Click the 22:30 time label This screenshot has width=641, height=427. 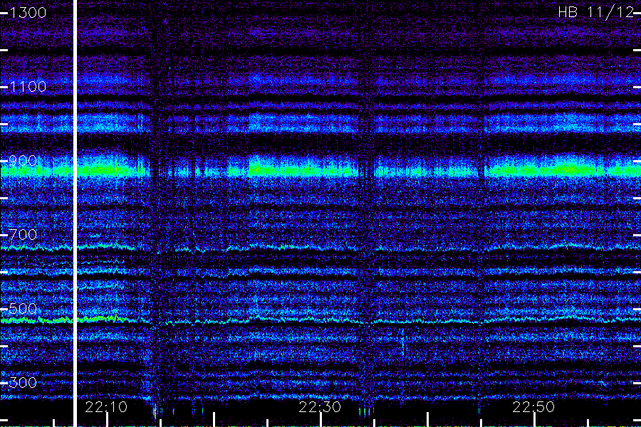point(320,407)
